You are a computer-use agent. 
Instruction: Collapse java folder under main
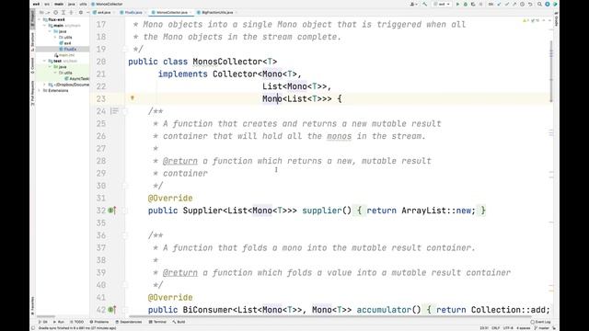50,31
